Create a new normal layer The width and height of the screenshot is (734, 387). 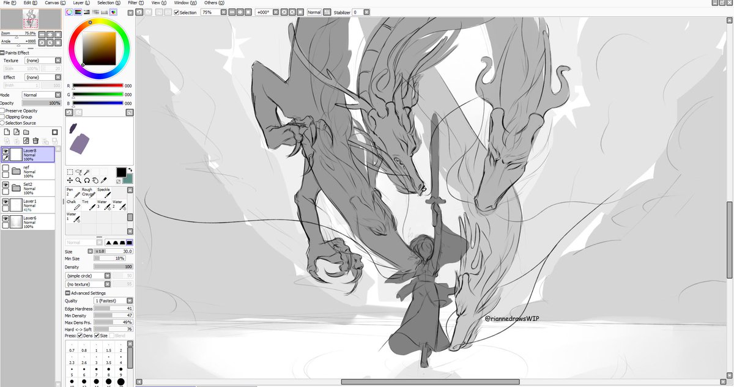coord(7,131)
